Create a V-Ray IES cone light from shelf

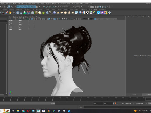tap(69, 13)
